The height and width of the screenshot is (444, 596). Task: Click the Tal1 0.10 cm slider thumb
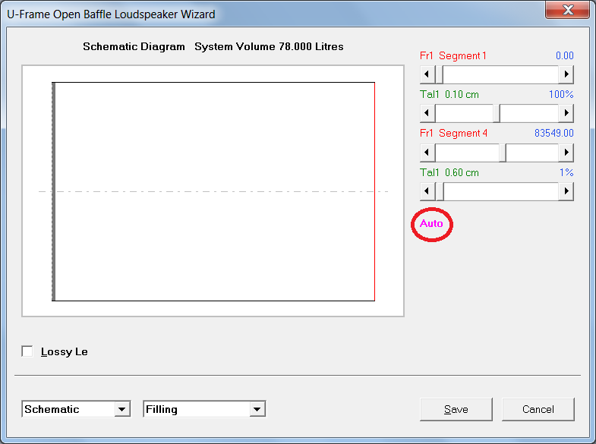pyautogui.click(x=497, y=113)
